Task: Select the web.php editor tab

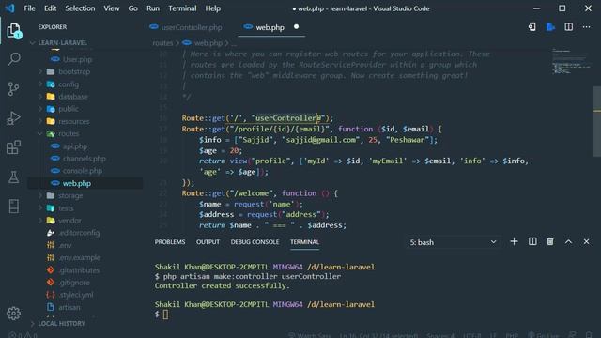Action: coord(270,27)
